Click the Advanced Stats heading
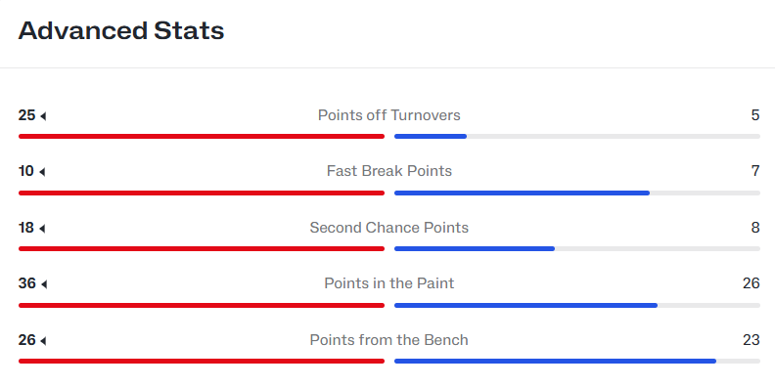Viewport: 775px width, 387px height. click(121, 30)
